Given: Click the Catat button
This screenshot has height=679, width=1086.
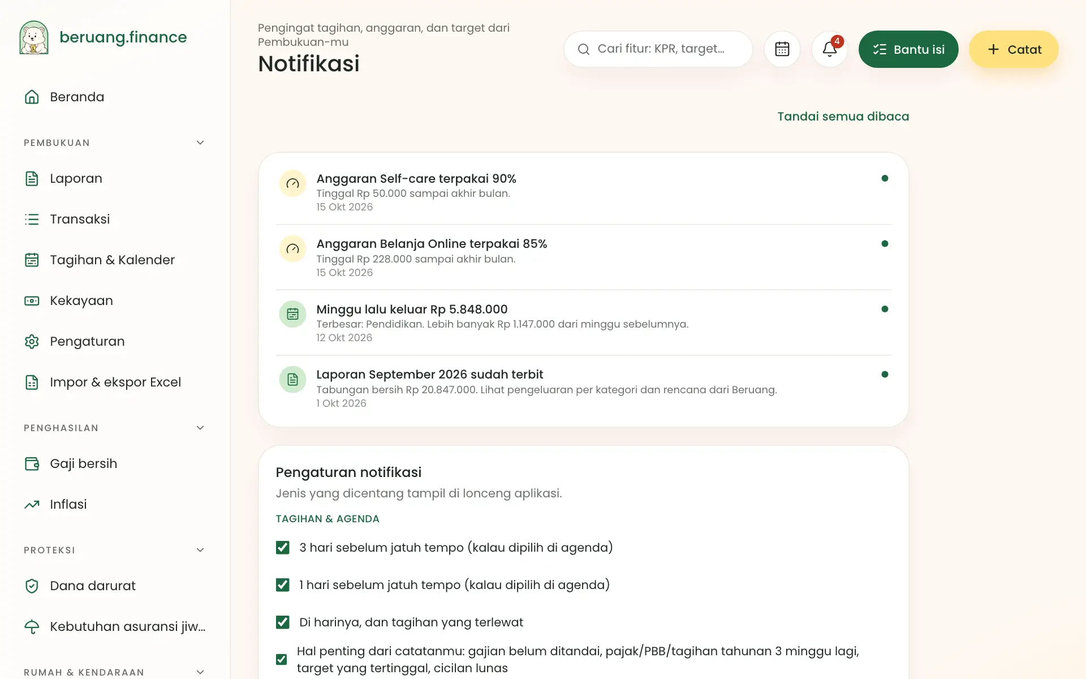Looking at the screenshot, I should click(1014, 49).
